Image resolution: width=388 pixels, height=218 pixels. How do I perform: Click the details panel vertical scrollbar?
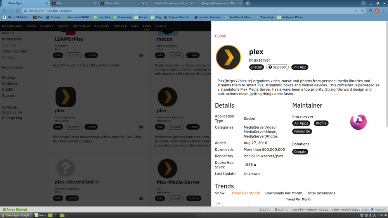pos(387,74)
